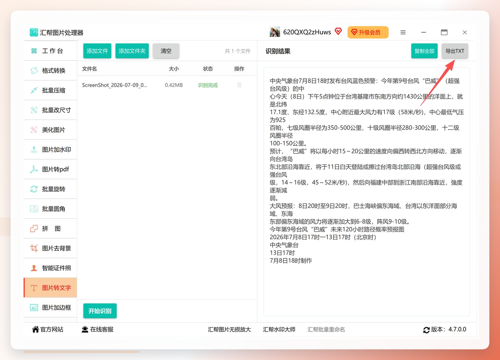Open the 汇帮批量重命名 link
The width and height of the screenshot is (500, 360).
[x=326, y=329]
